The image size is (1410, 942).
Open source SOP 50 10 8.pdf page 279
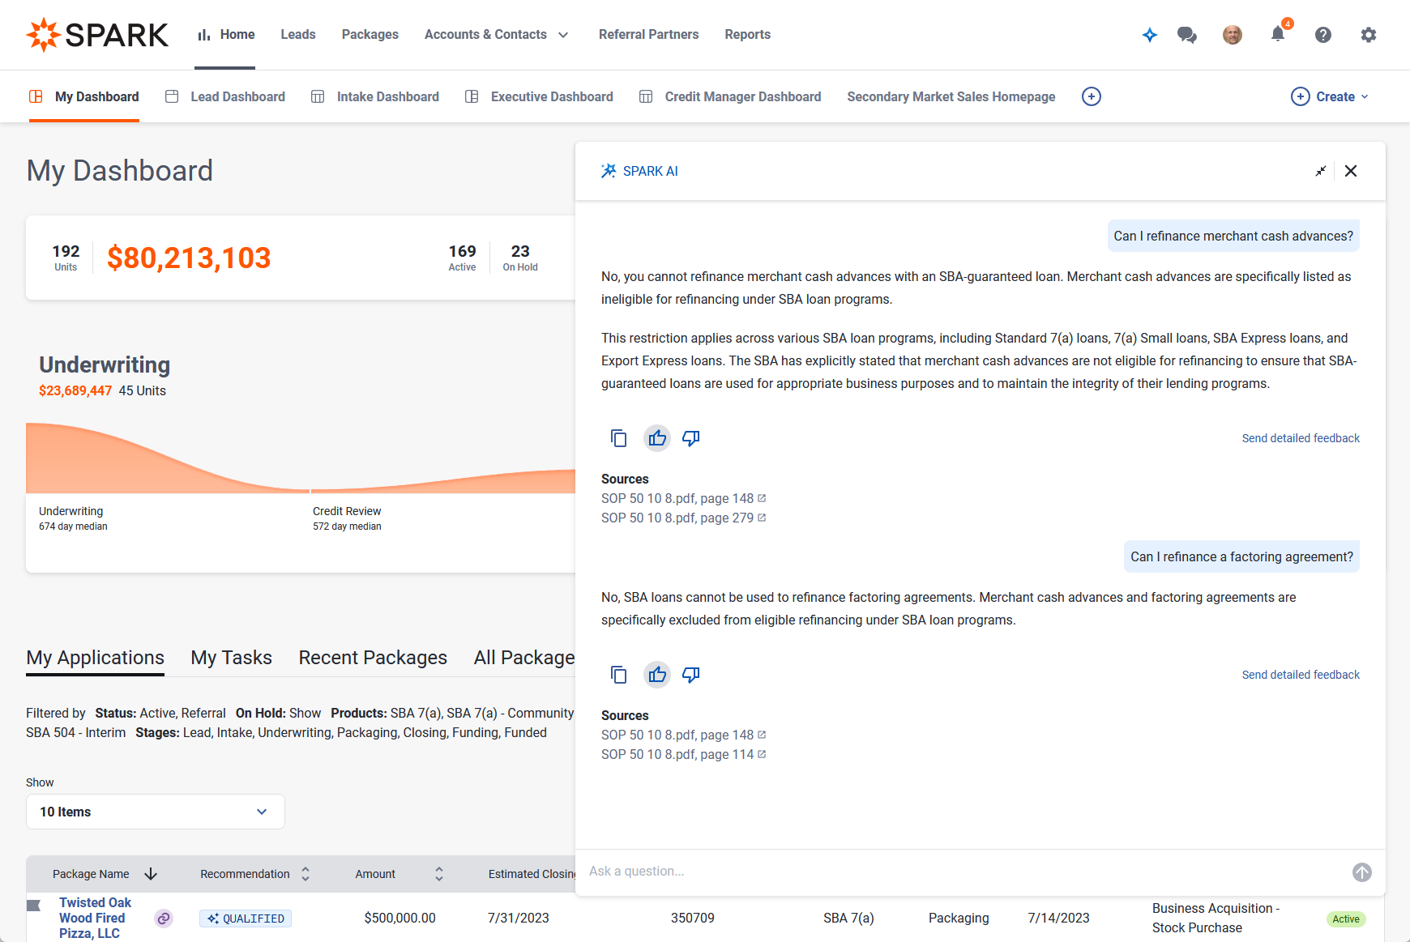(683, 518)
